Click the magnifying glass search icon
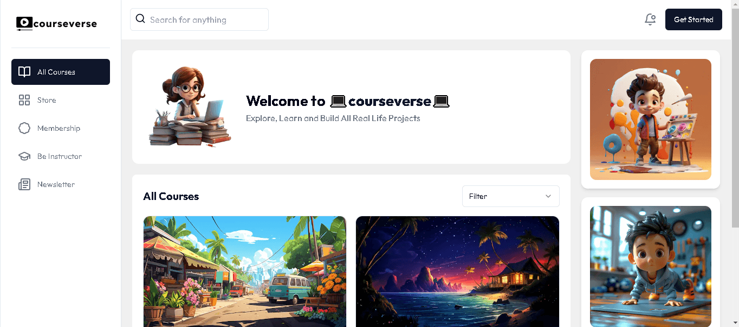This screenshot has width=739, height=327. point(140,19)
